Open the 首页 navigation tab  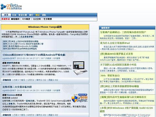click(6, 15)
